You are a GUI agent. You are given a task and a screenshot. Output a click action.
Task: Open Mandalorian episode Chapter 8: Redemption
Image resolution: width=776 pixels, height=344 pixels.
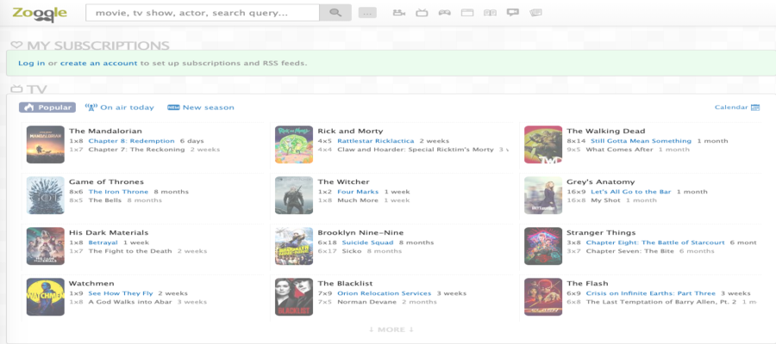(131, 140)
